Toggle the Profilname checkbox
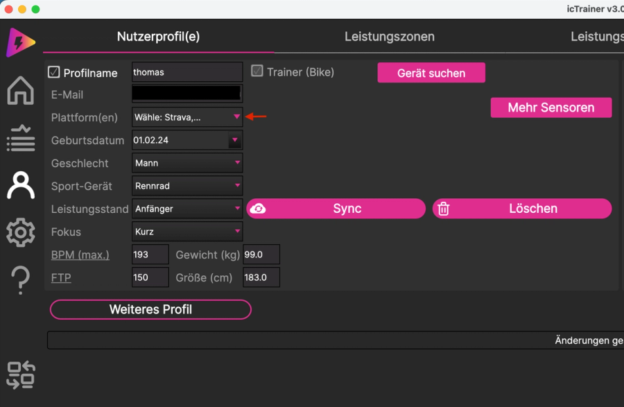This screenshot has width=624, height=407. (x=53, y=72)
